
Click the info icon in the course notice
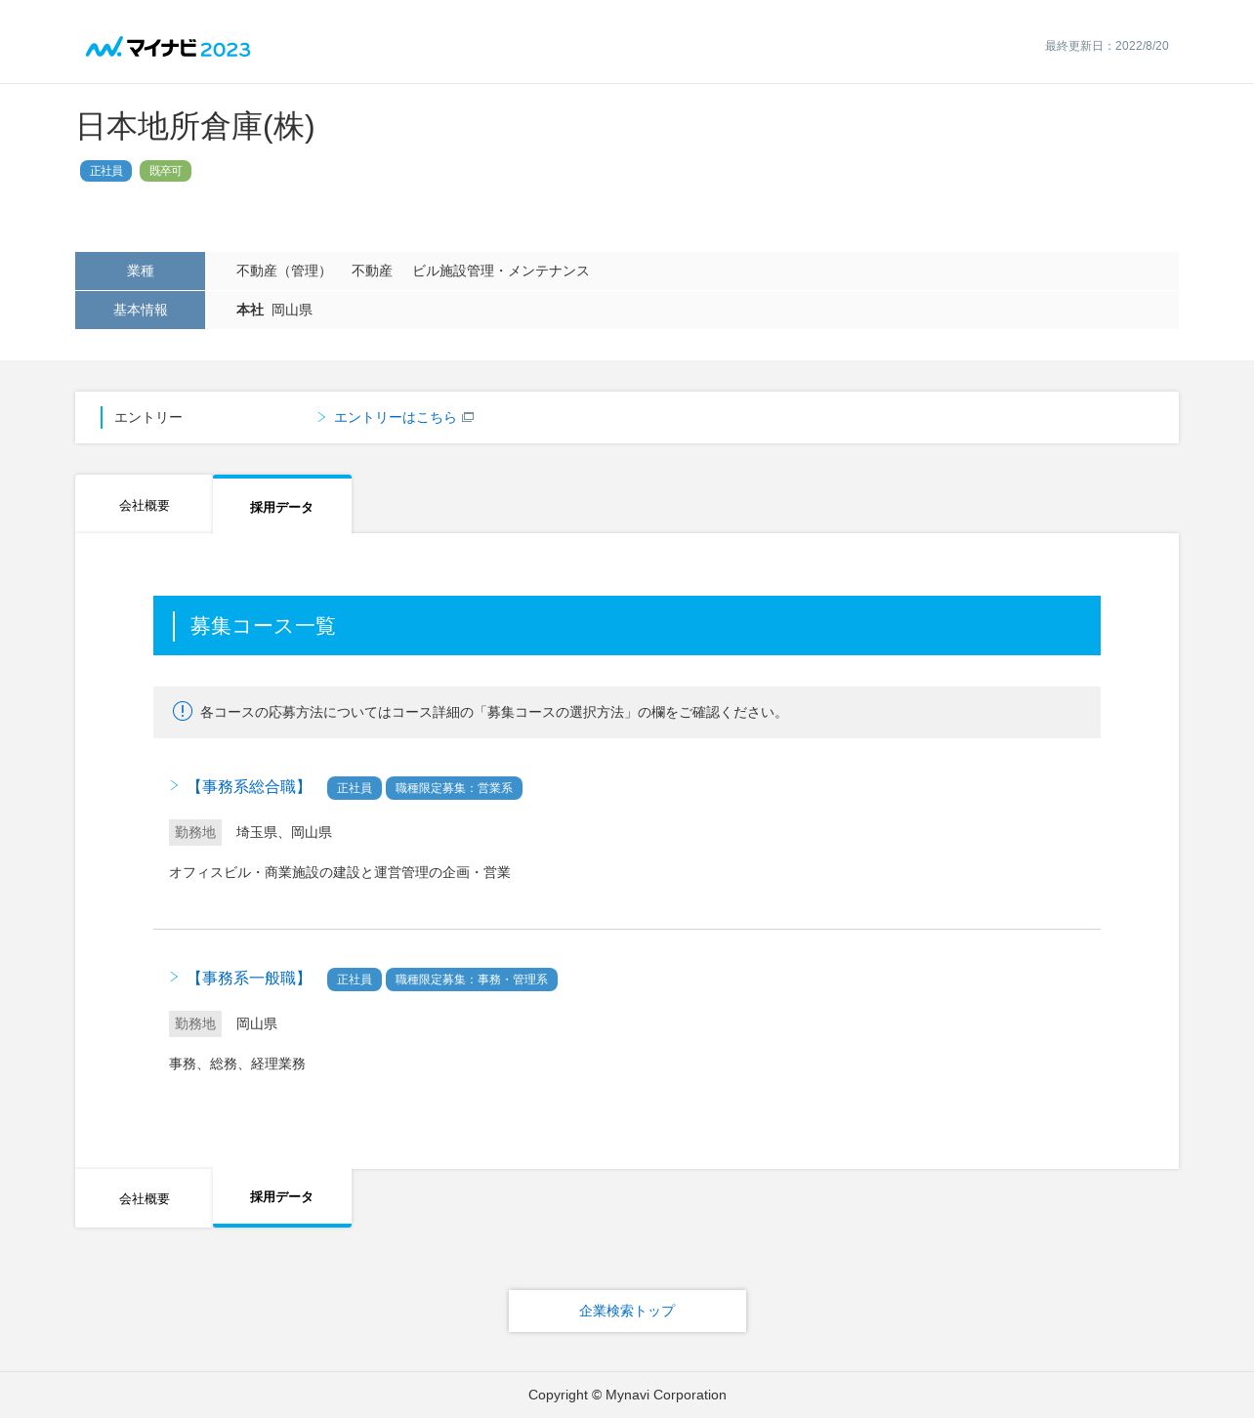click(x=183, y=711)
